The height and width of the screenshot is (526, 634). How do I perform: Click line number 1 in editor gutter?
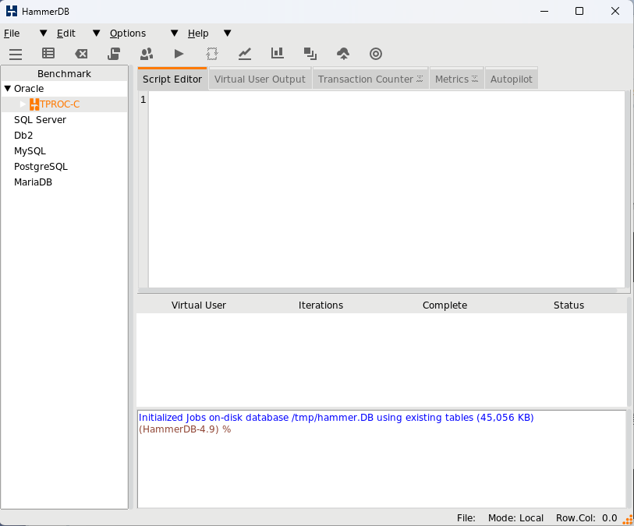tap(143, 100)
